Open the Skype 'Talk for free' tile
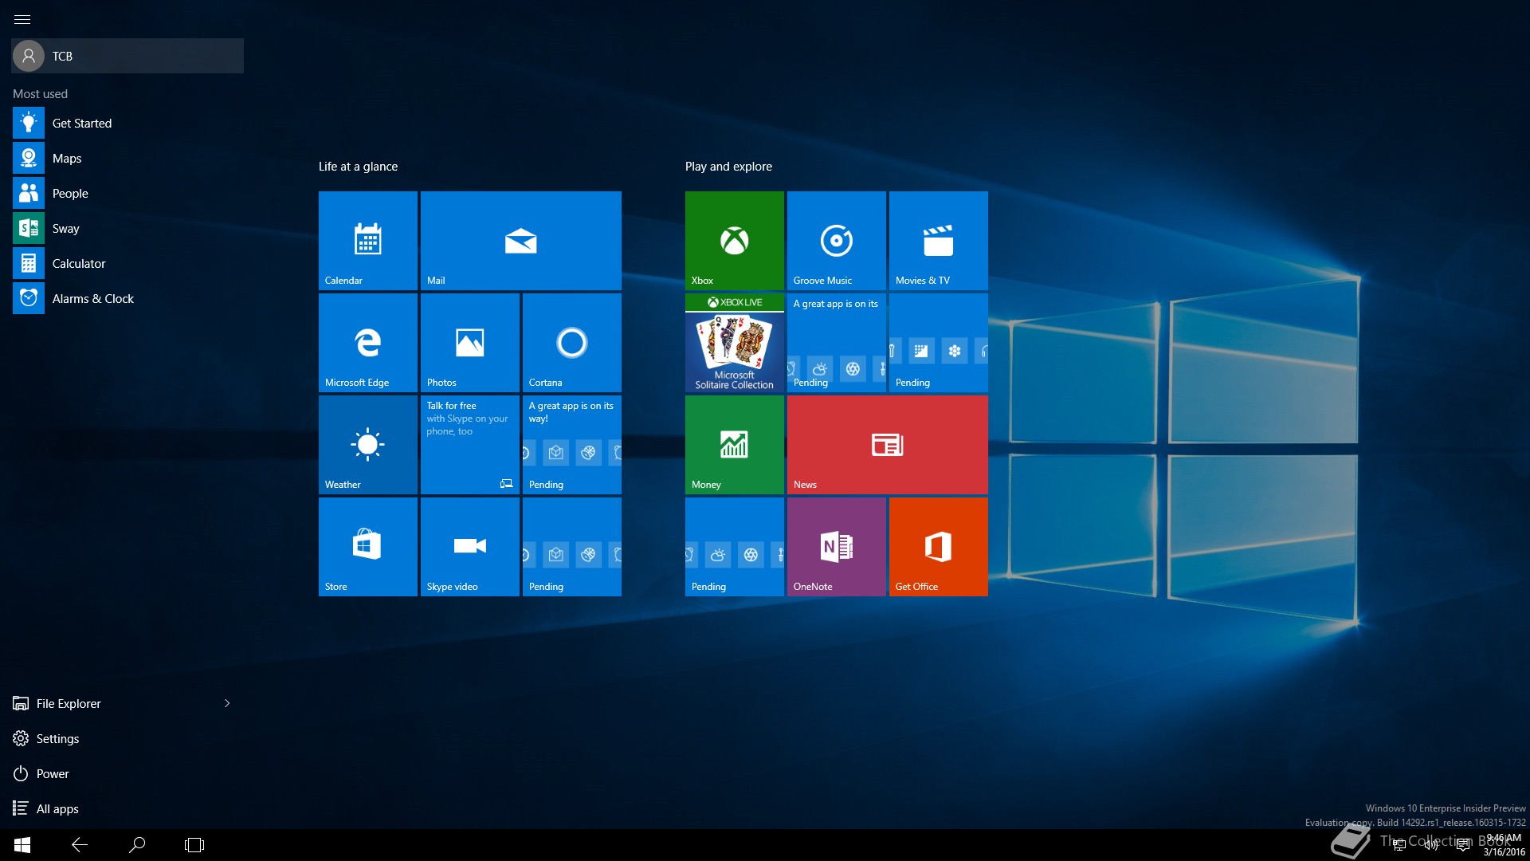Image resolution: width=1530 pixels, height=861 pixels. click(x=470, y=445)
